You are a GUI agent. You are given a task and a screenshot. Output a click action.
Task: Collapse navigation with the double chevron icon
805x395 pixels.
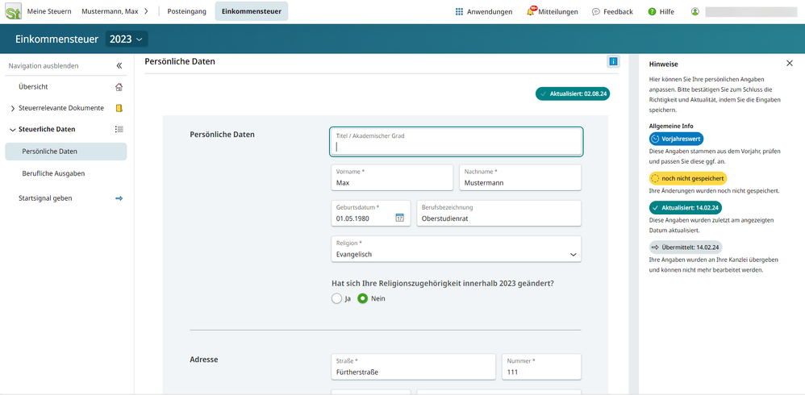point(119,66)
